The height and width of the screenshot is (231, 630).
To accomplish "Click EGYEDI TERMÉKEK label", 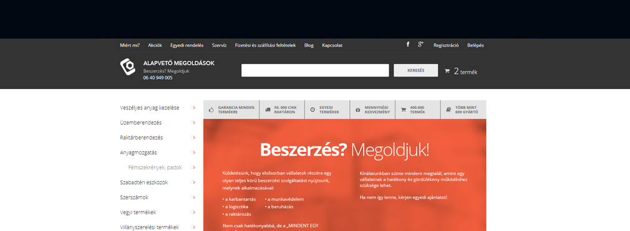I will click(x=329, y=110).
